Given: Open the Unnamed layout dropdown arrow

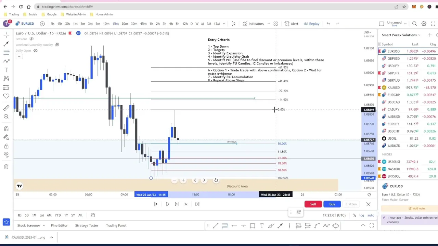Looking at the screenshot, I should pos(405,24).
